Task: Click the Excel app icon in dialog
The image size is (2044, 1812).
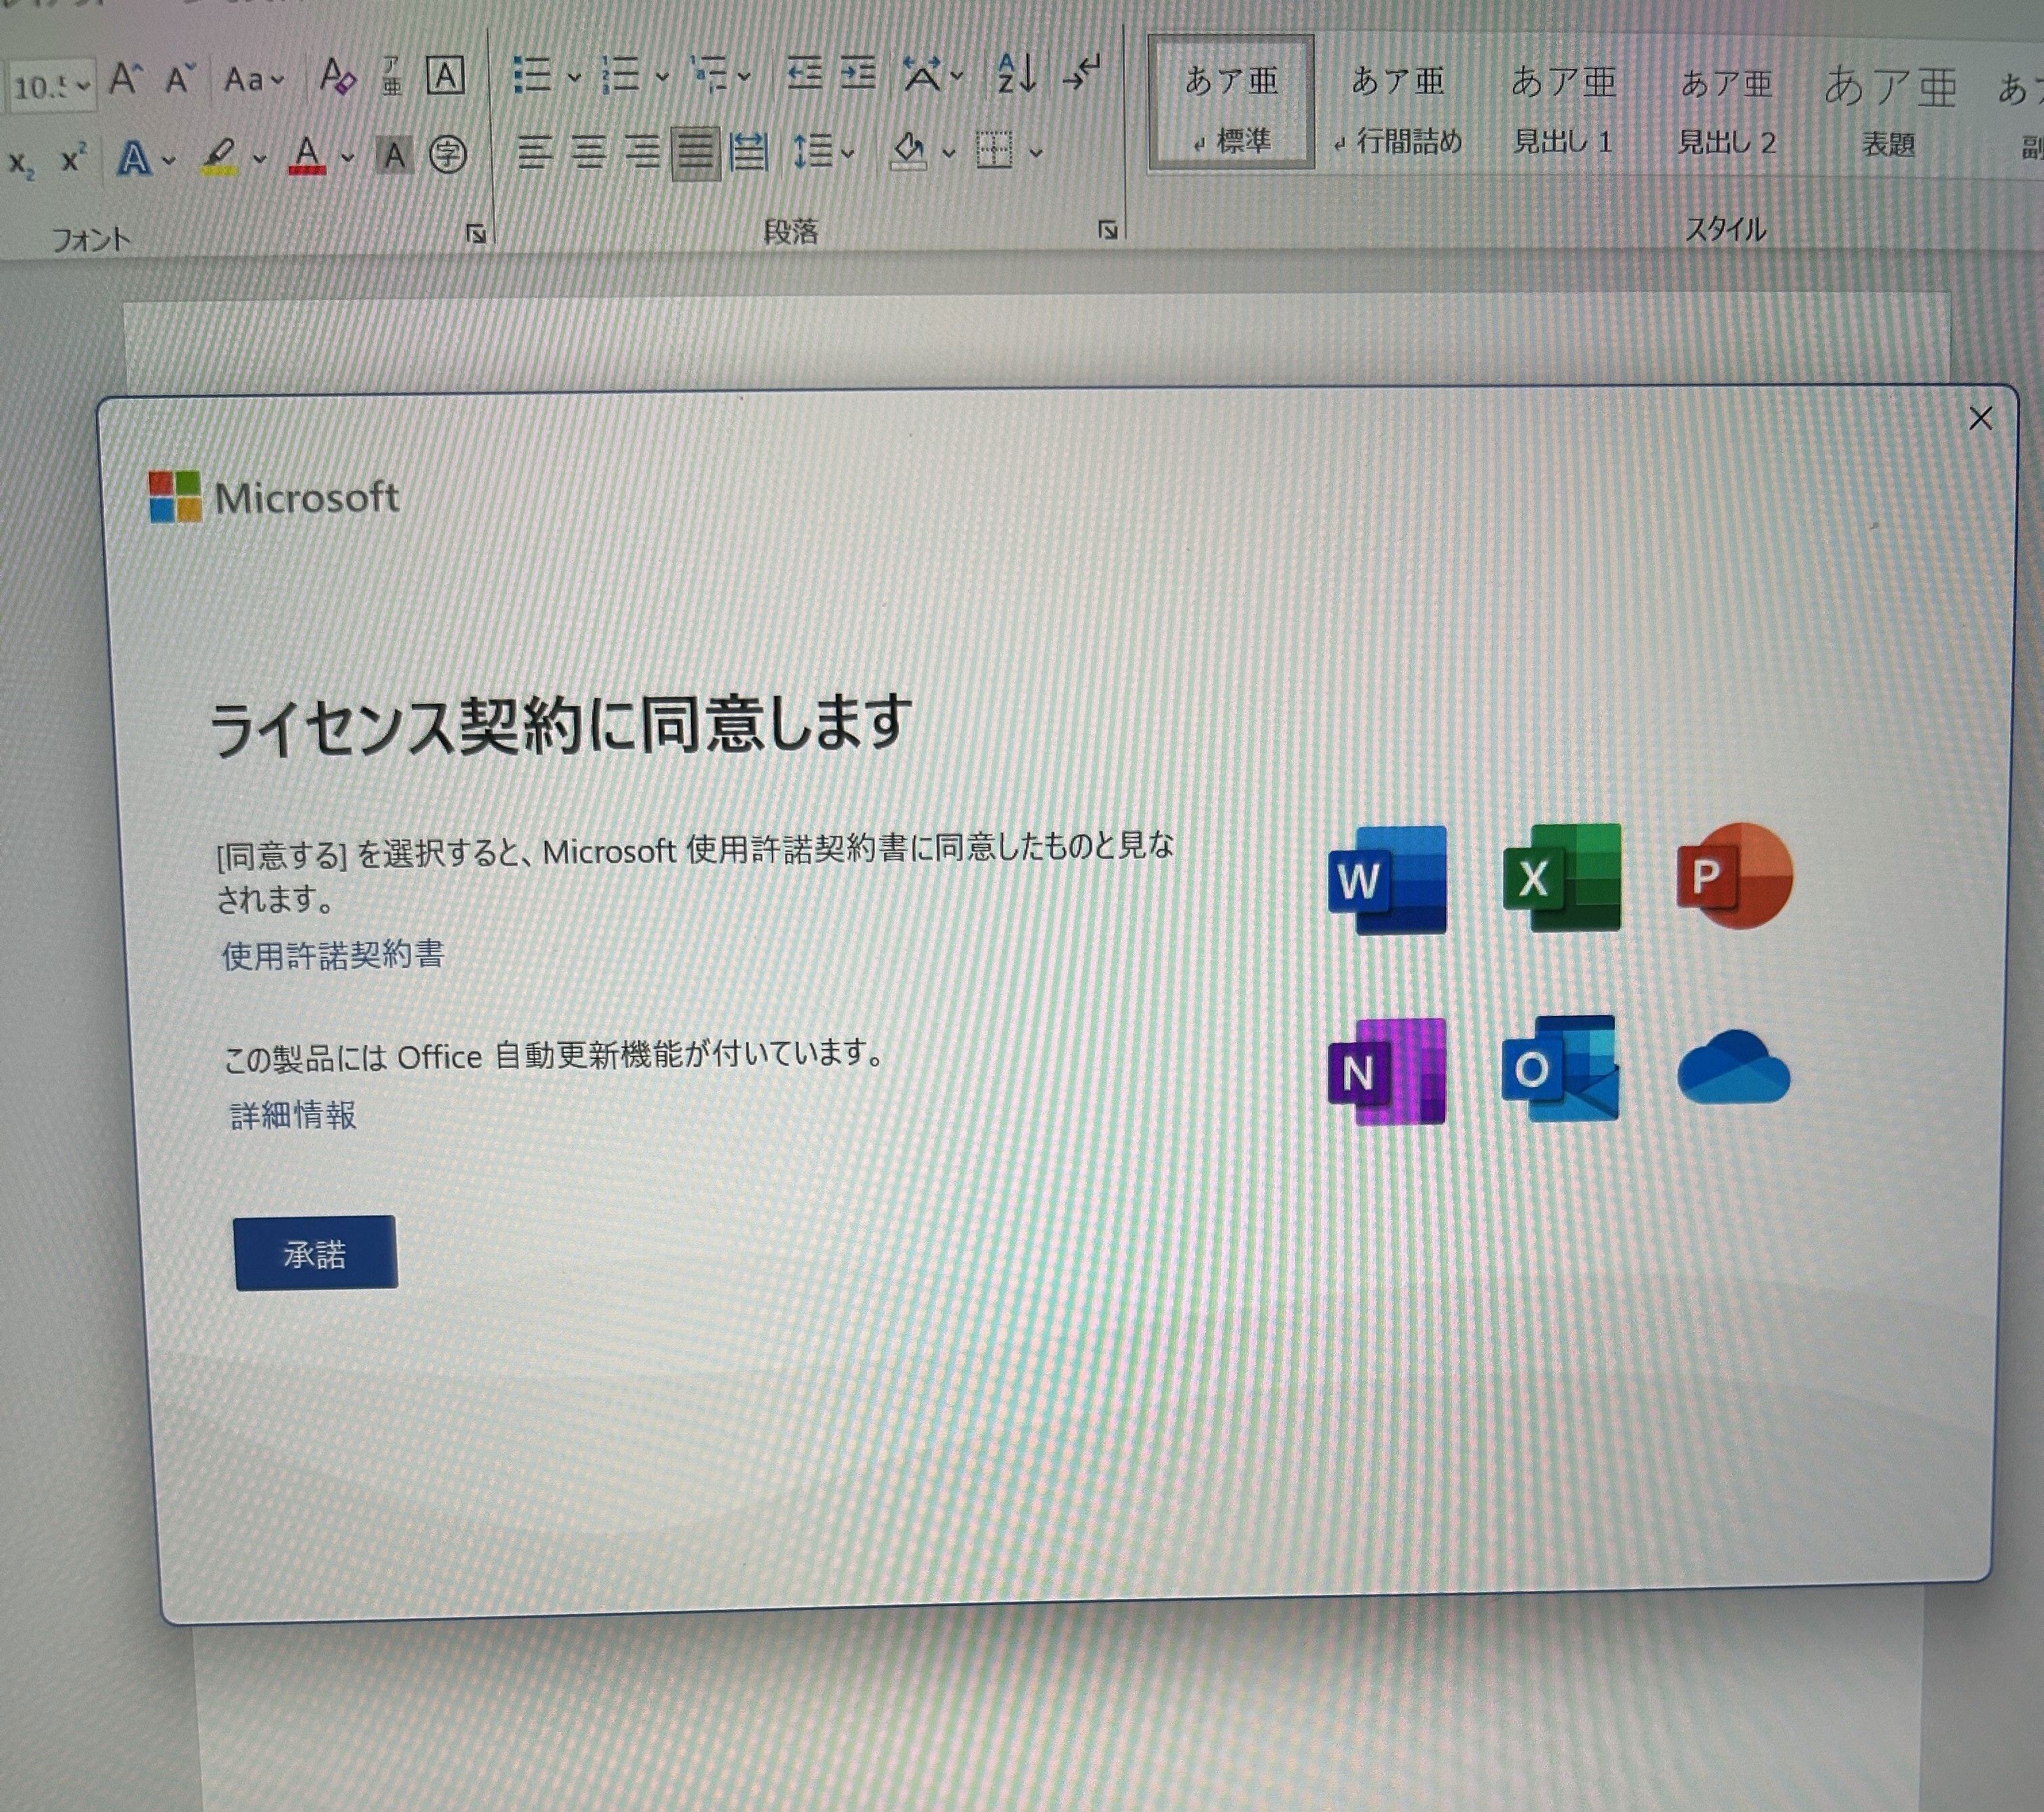Action: click(x=1561, y=877)
